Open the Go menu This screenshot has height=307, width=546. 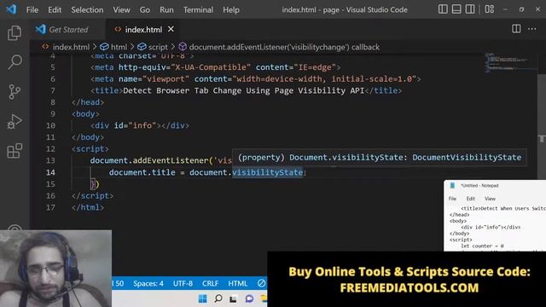144,9
